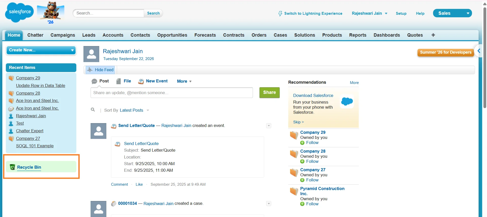Screen dimensions: 487x217
Task: Click the page vertical scrollbar
Action: click(x=485, y=57)
